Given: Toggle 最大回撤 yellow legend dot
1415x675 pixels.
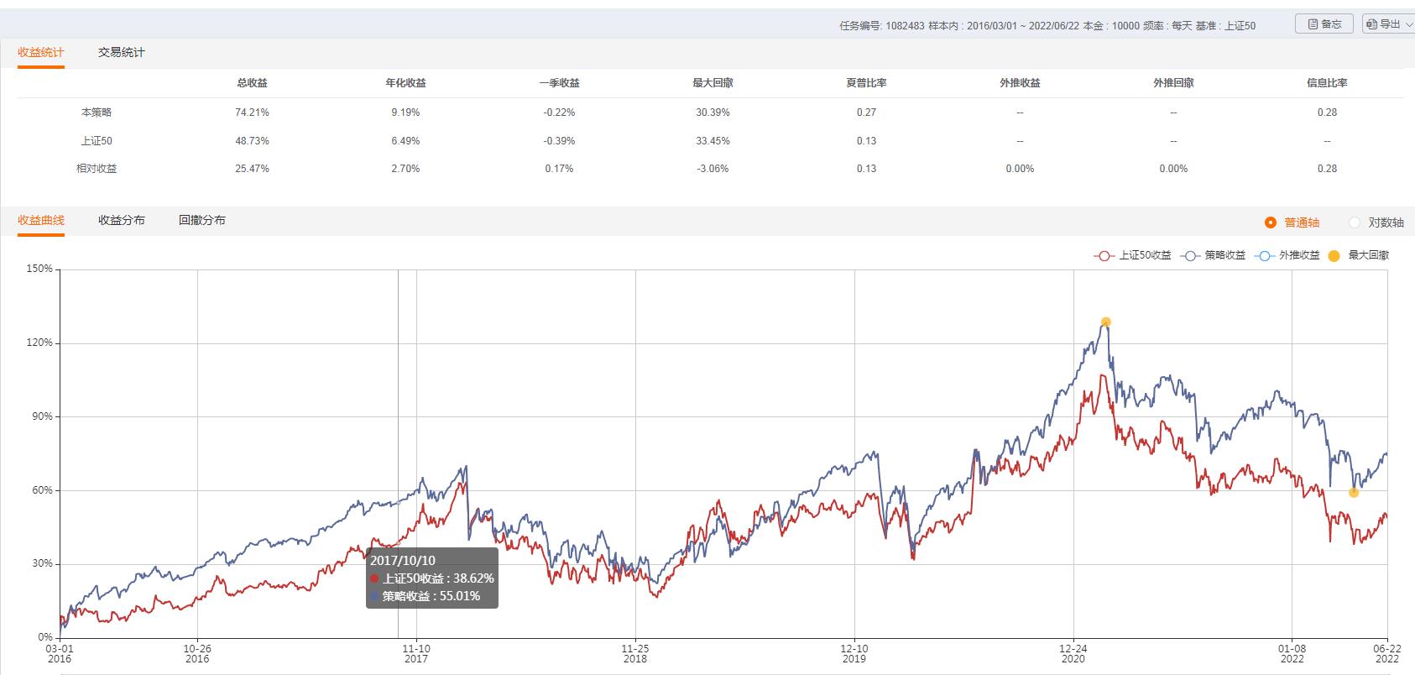Looking at the screenshot, I should [1334, 255].
